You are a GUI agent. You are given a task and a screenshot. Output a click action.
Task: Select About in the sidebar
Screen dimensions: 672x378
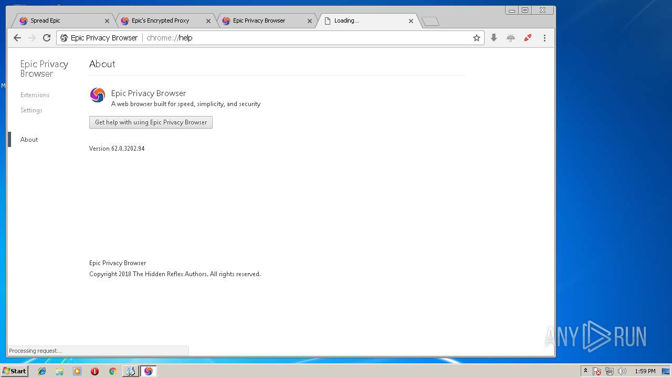[x=29, y=140]
